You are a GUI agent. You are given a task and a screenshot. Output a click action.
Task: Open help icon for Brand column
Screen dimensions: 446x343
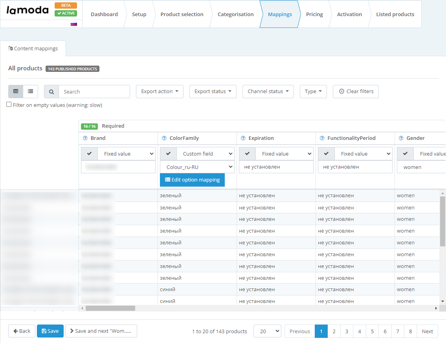coord(85,138)
